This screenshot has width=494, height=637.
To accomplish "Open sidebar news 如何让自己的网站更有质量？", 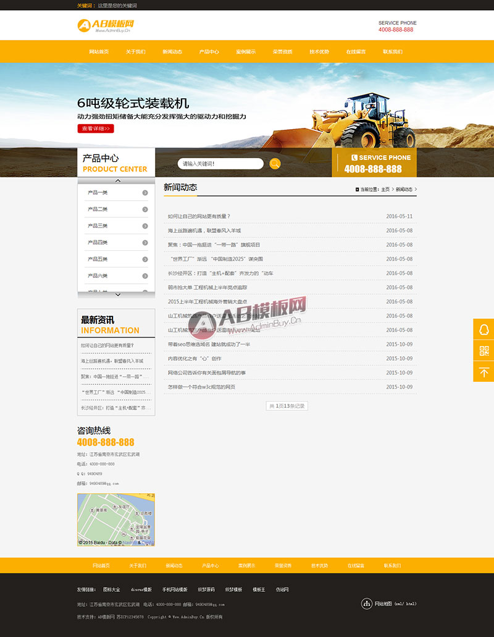I will [x=107, y=345].
